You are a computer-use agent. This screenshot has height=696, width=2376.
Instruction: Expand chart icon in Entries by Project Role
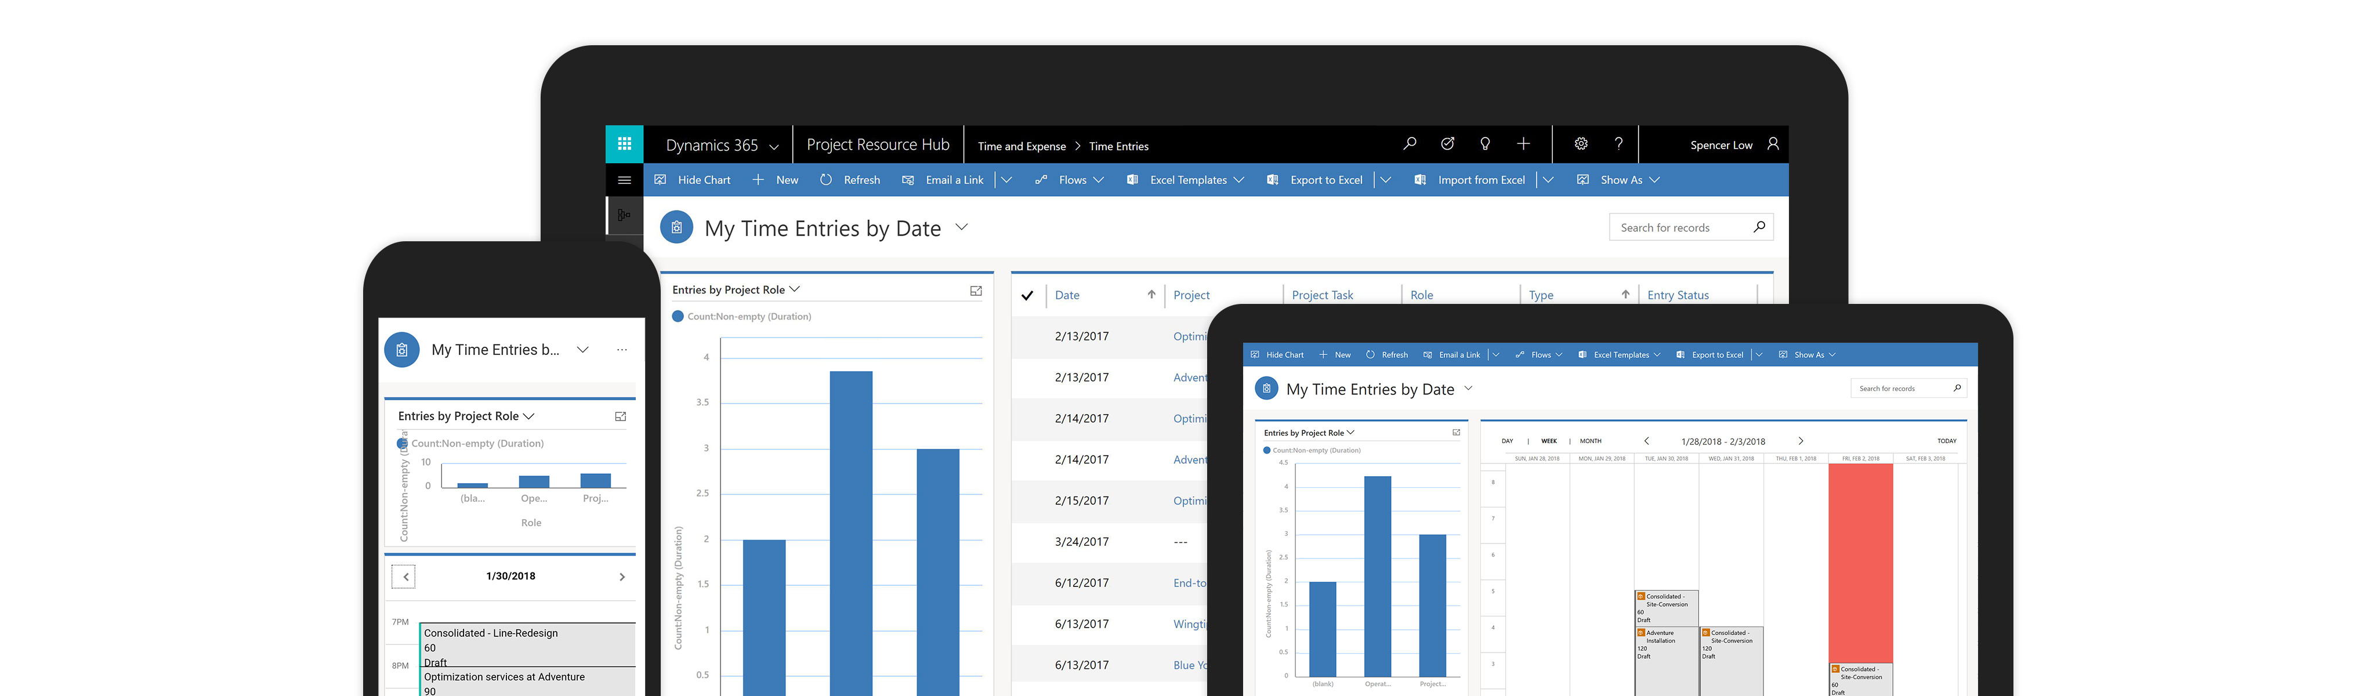click(x=976, y=291)
